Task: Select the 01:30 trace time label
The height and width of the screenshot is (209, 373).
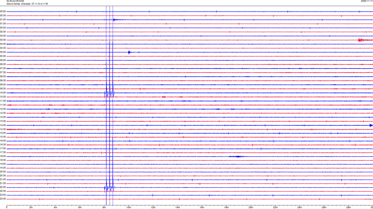Action: point(3,24)
